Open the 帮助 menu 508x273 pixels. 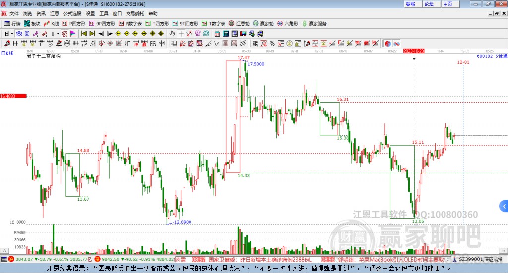pyautogui.click(x=153, y=13)
